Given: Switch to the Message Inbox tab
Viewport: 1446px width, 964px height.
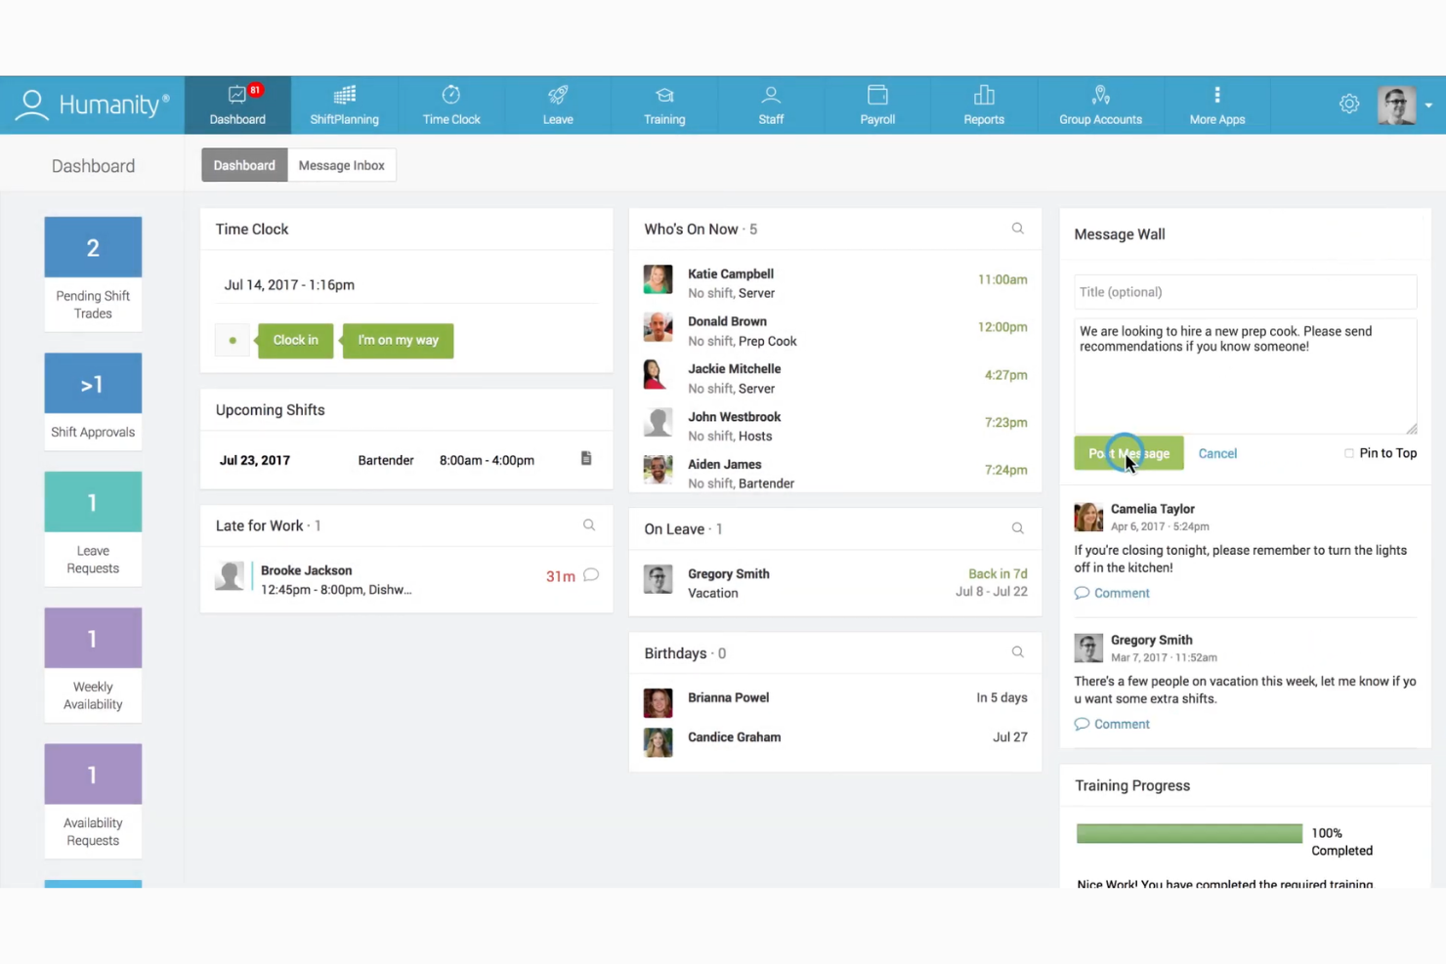Looking at the screenshot, I should (341, 165).
